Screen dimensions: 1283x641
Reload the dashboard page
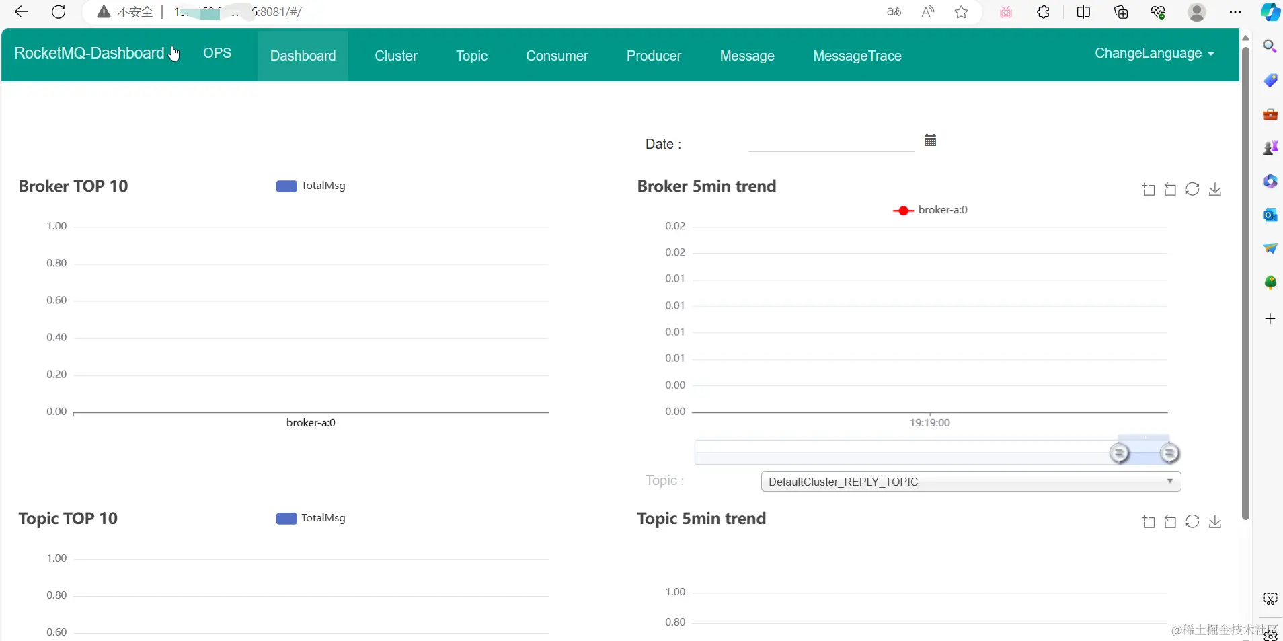pos(59,12)
